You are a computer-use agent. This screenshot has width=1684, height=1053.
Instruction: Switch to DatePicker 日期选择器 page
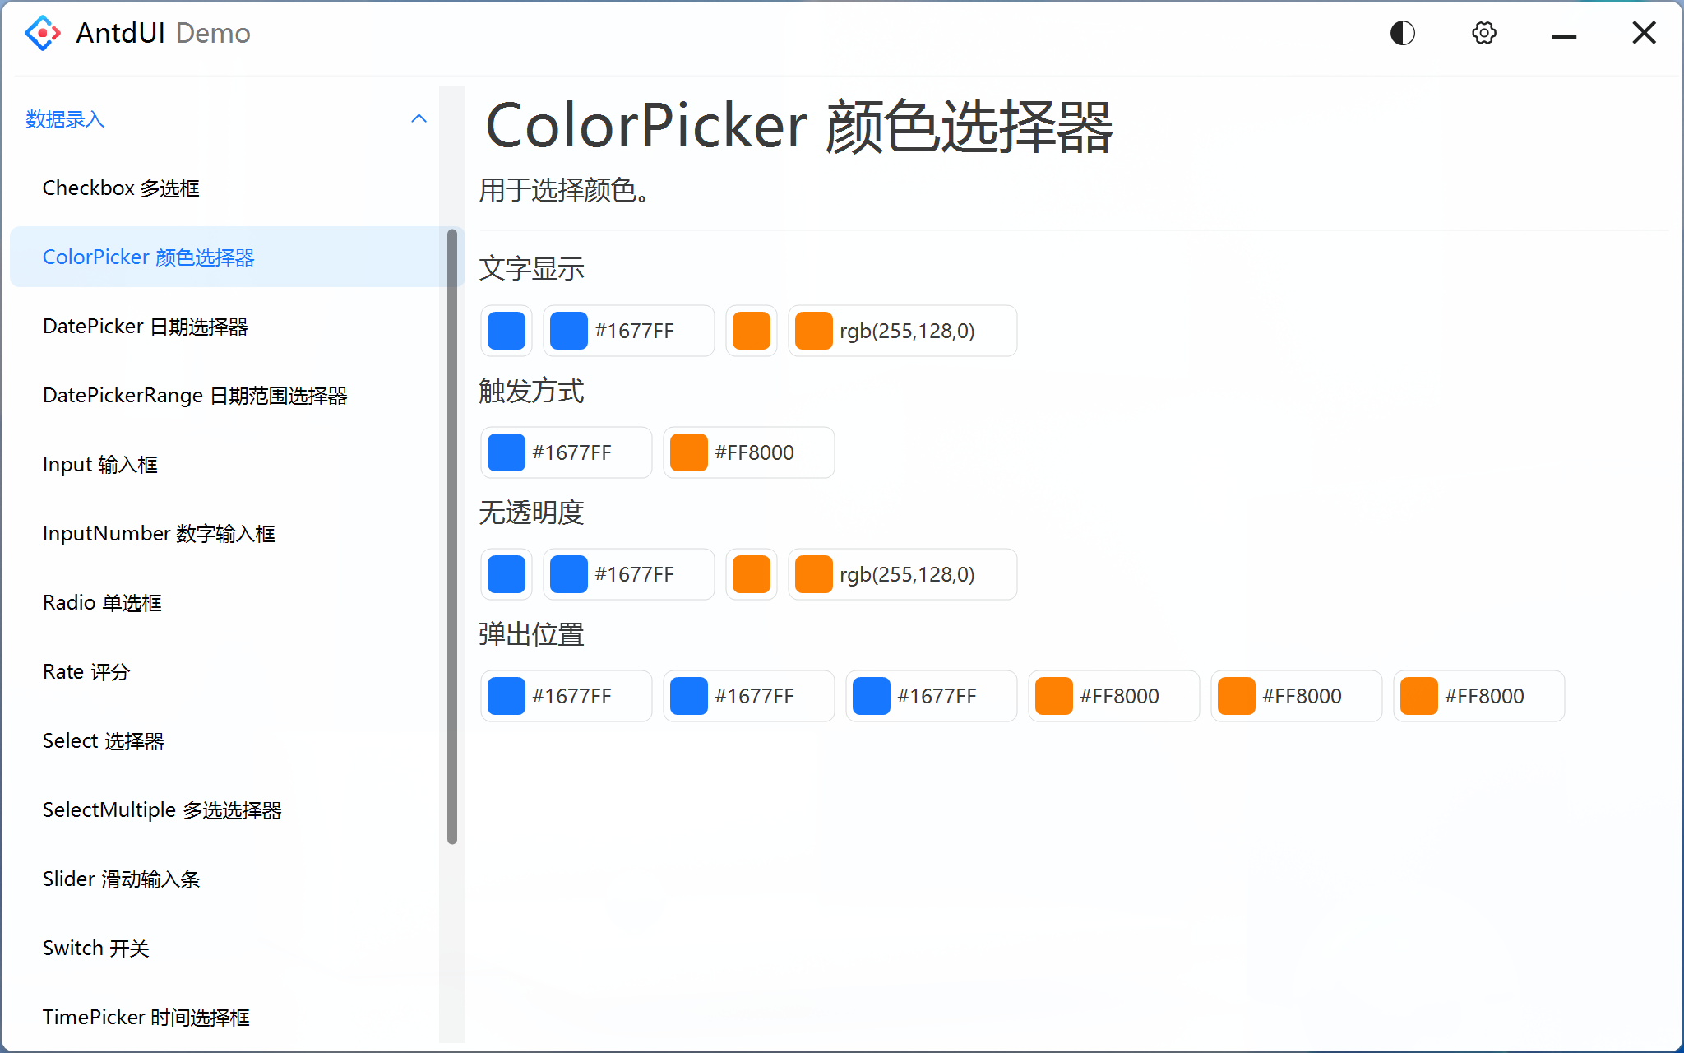(146, 326)
